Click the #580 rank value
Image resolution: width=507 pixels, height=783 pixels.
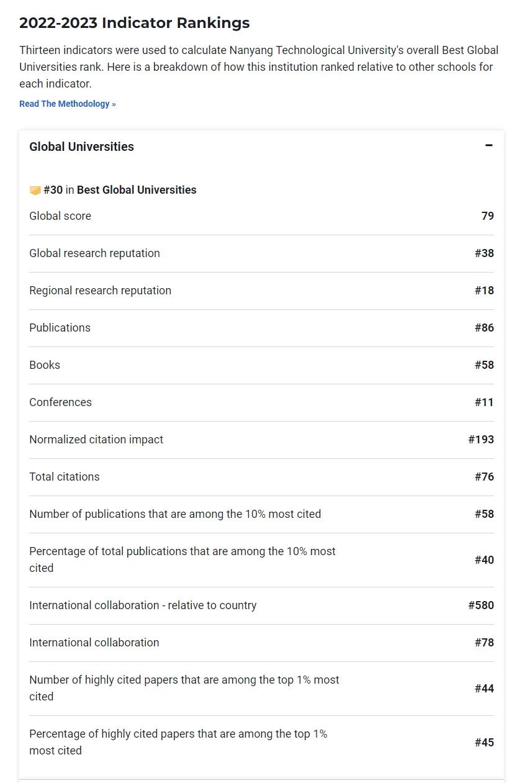coord(481,605)
